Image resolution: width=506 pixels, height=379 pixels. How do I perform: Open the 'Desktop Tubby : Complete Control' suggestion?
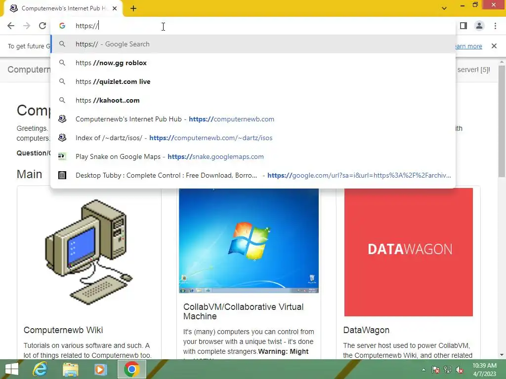[x=253, y=175]
